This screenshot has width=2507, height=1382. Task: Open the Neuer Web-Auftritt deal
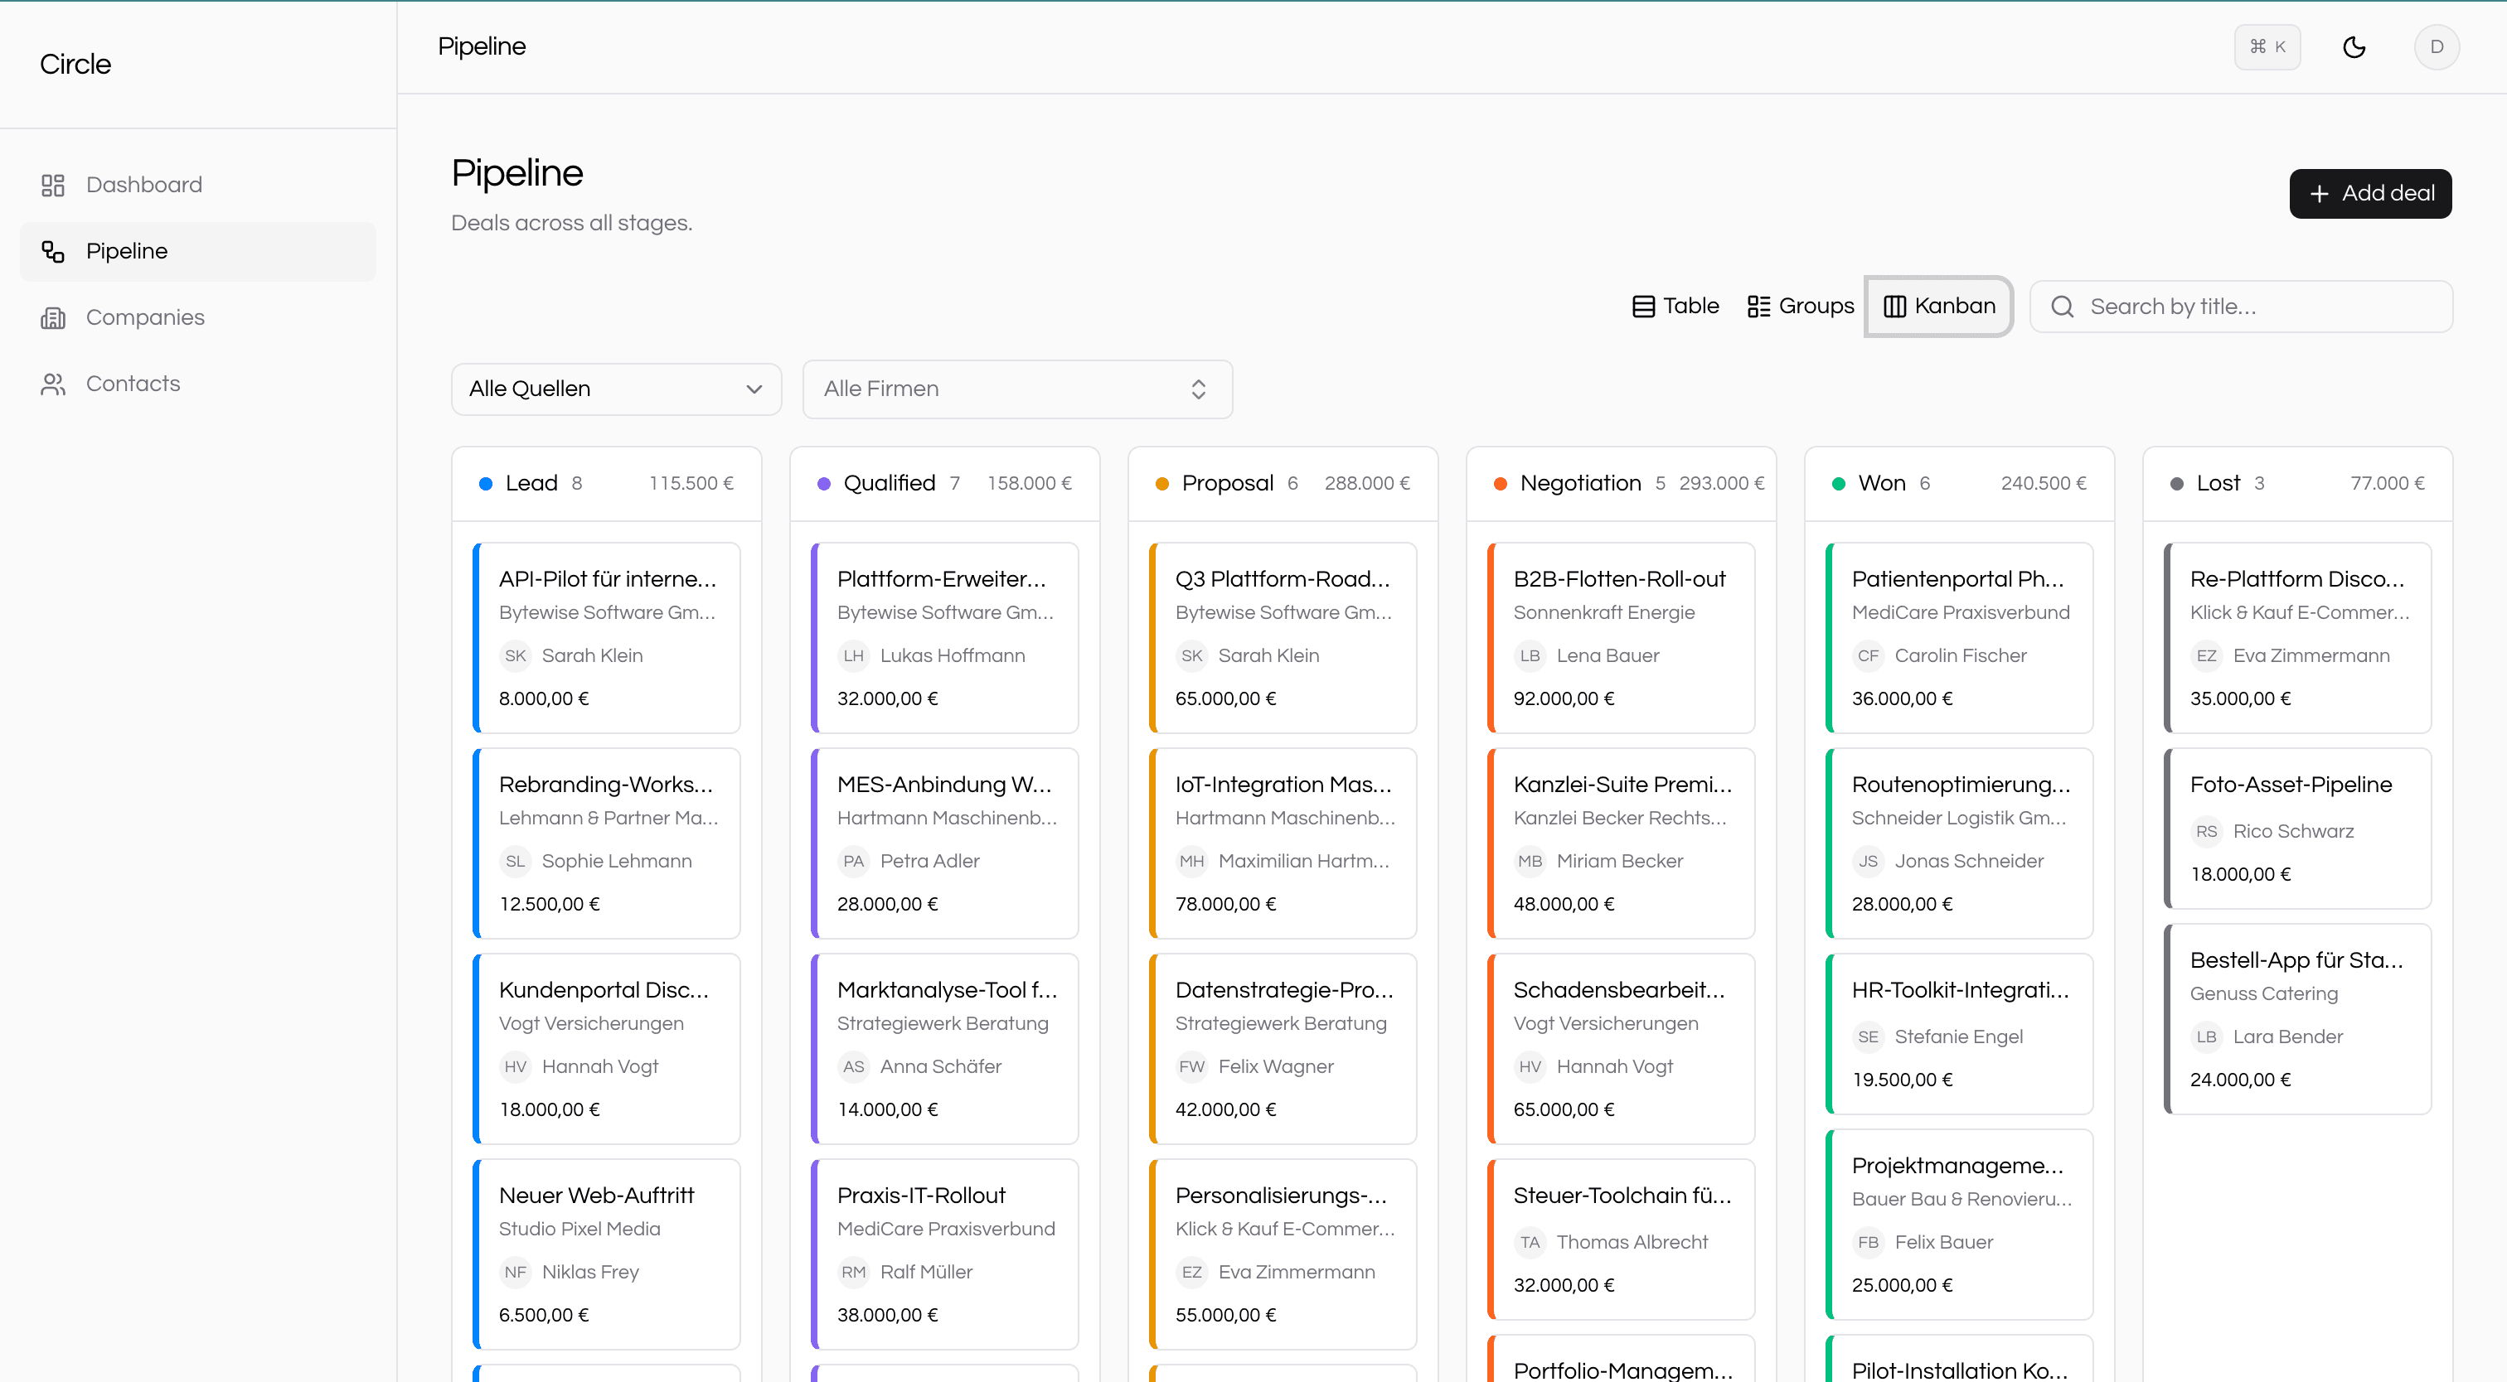(606, 1254)
